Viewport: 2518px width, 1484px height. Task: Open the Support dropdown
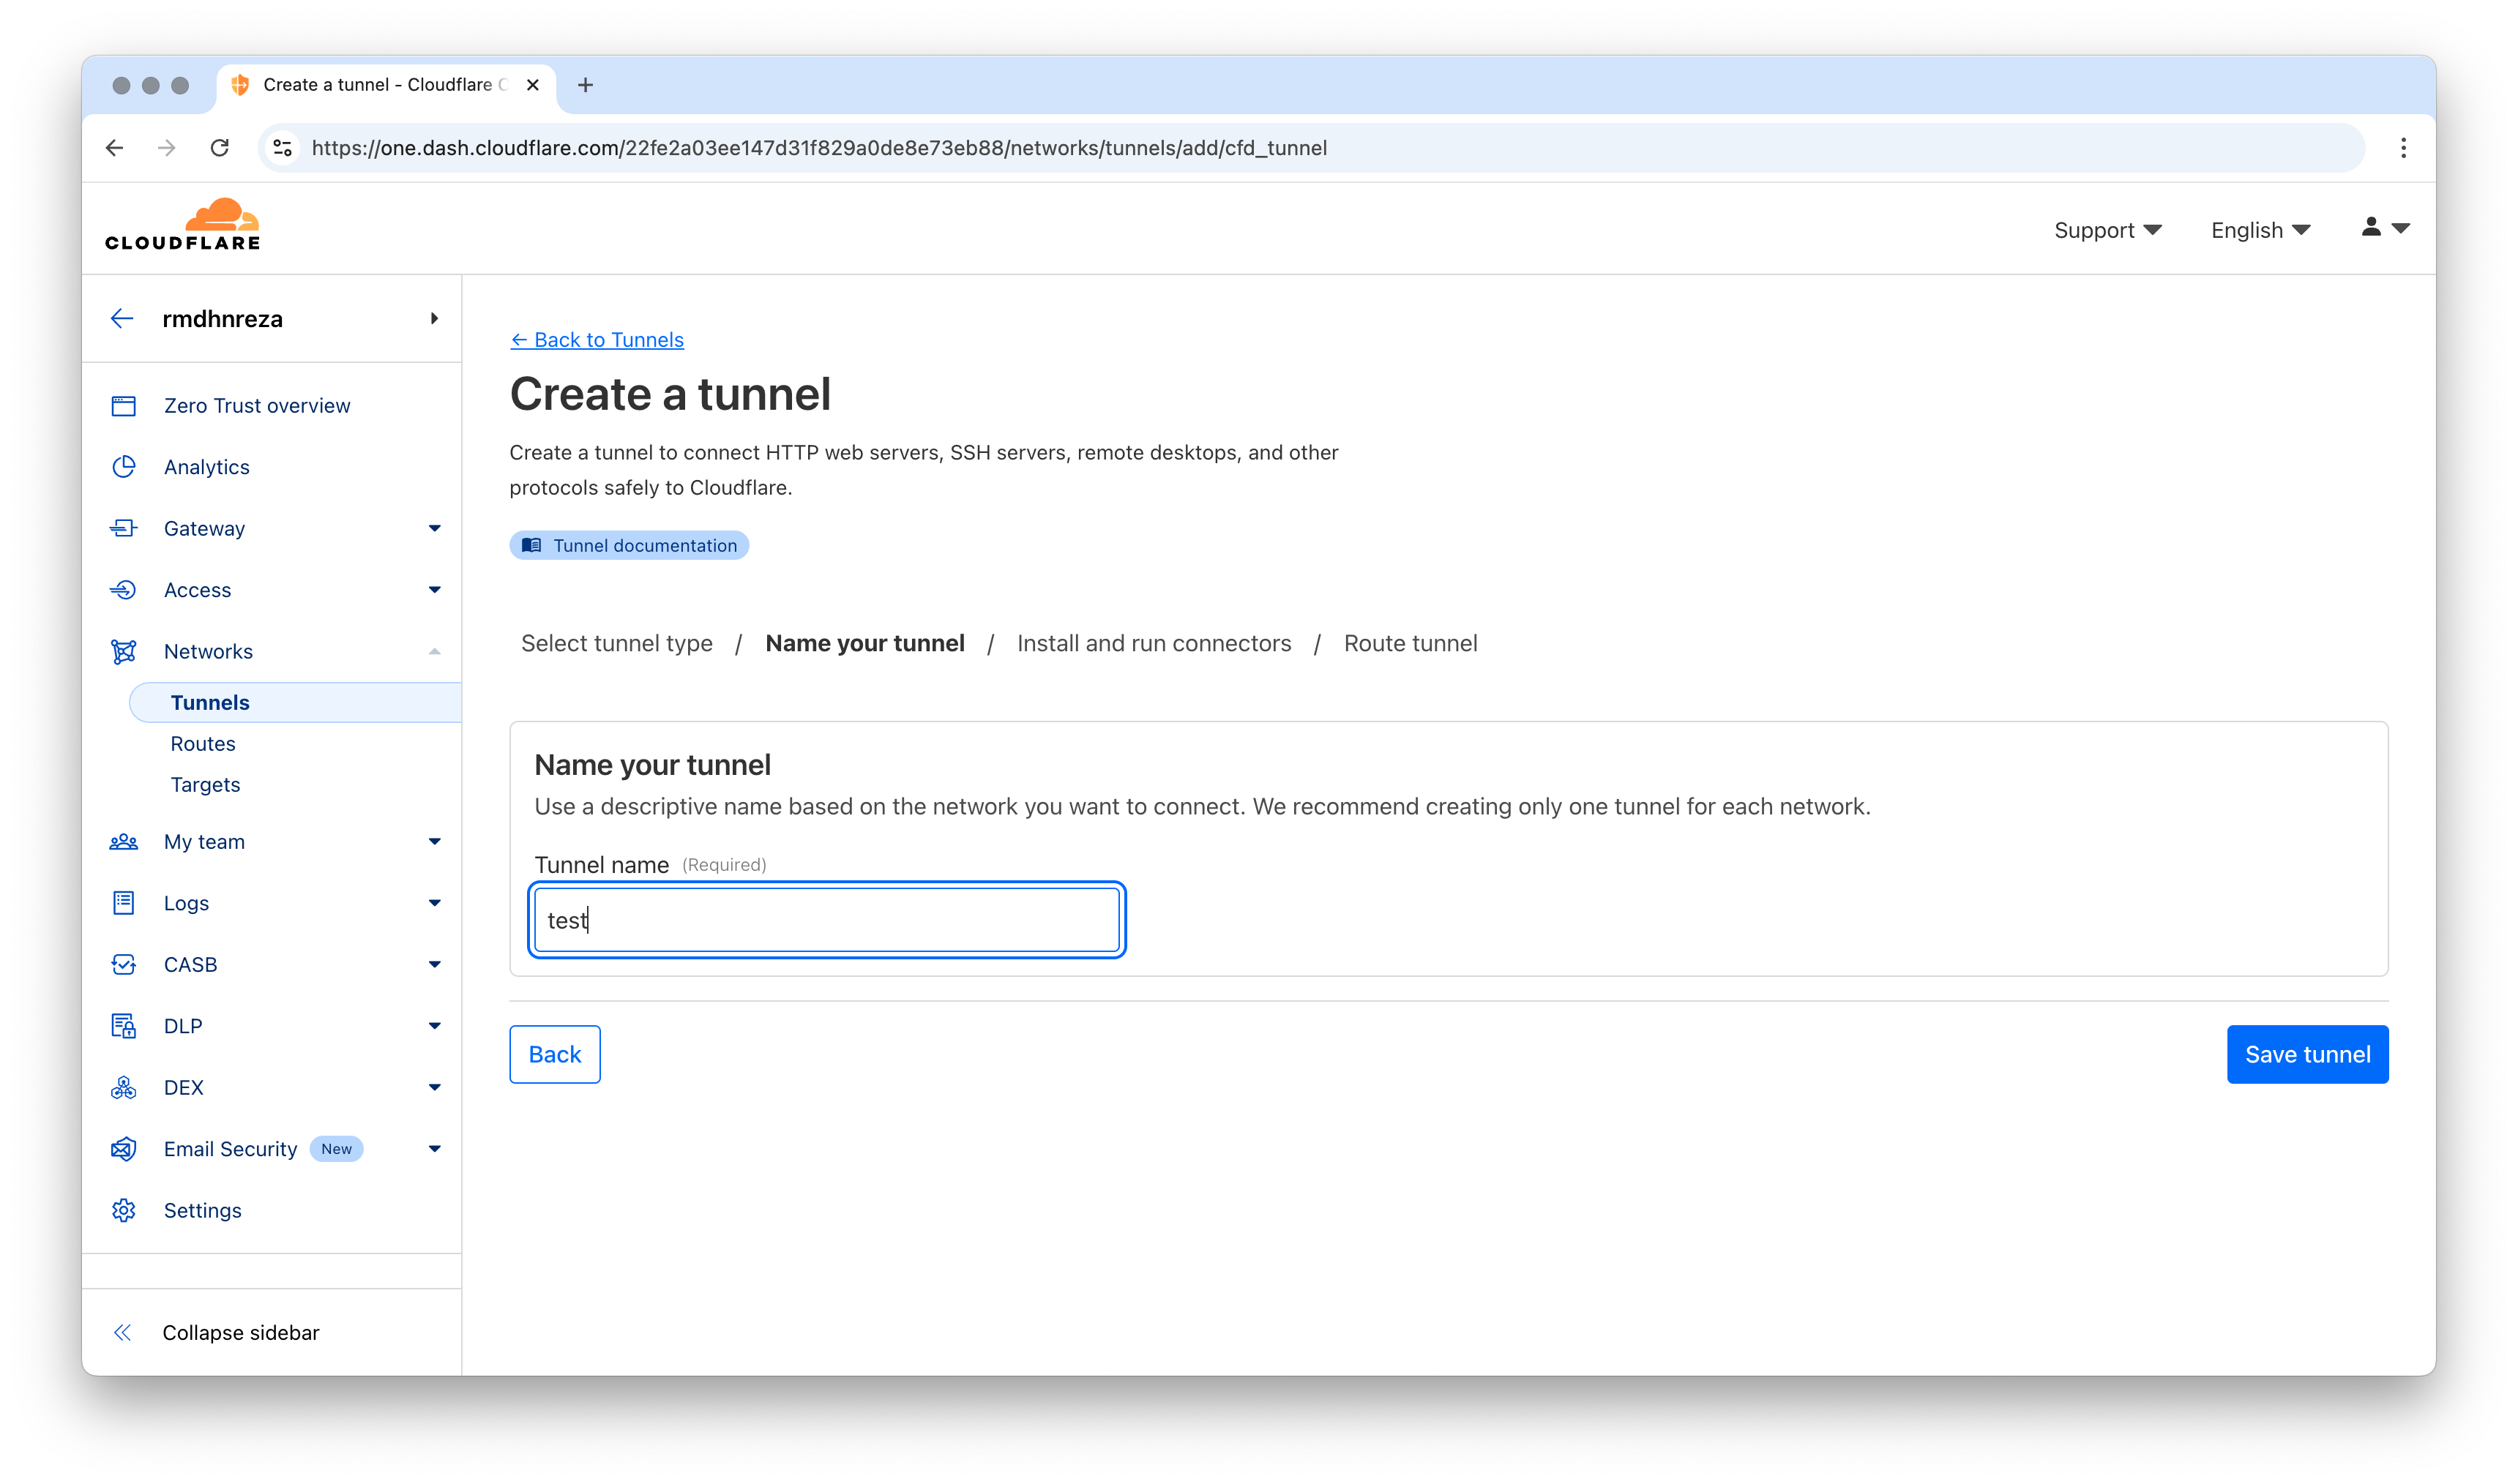coord(2108,230)
